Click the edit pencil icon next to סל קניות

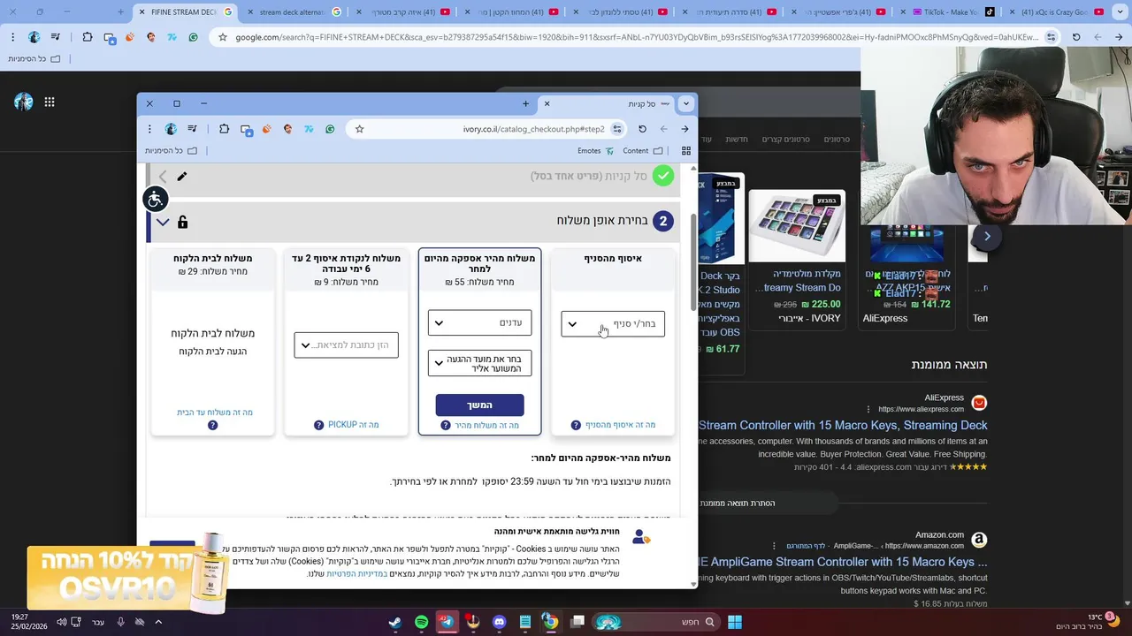click(182, 177)
